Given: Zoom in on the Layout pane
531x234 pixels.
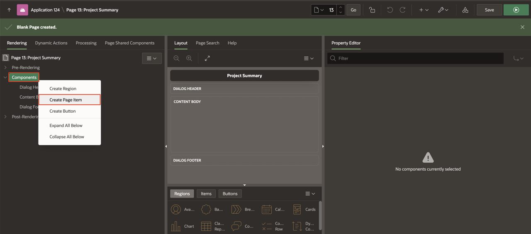Looking at the screenshot, I should pyautogui.click(x=189, y=58).
